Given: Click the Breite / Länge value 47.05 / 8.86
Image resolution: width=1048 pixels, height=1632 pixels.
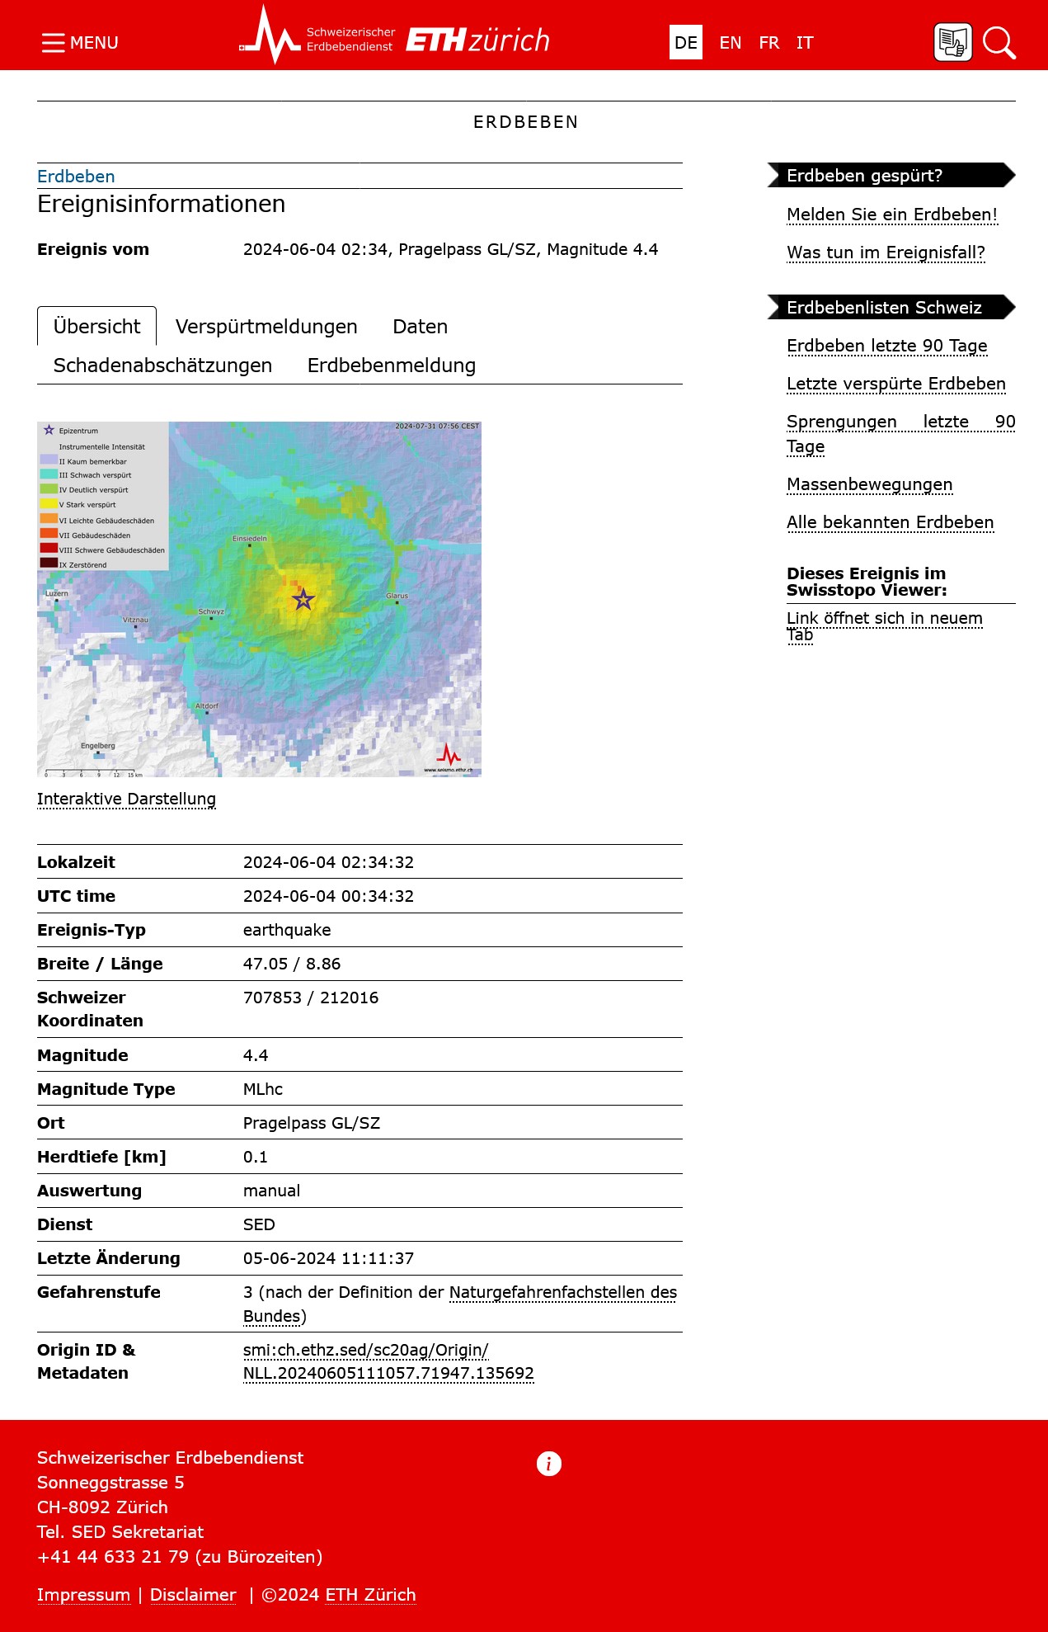Looking at the screenshot, I should (x=292, y=964).
